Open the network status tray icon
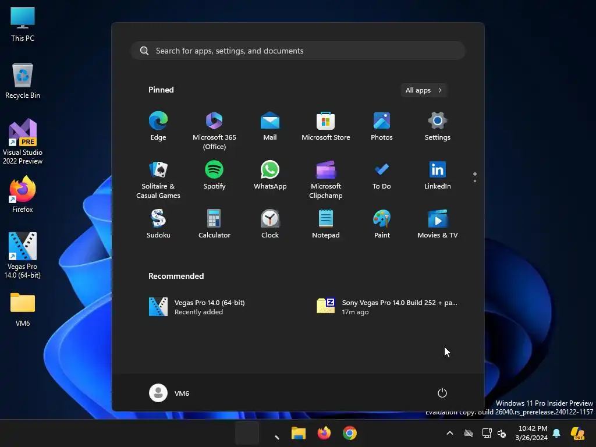Viewport: 596px width, 447px height. tap(487, 433)
